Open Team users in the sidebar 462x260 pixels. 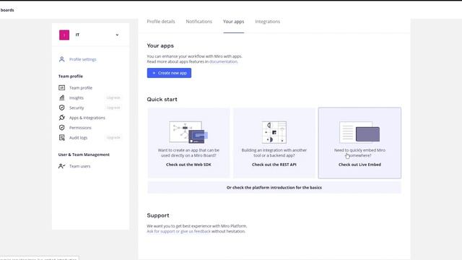pyautogui.click(x=80, y=166)
